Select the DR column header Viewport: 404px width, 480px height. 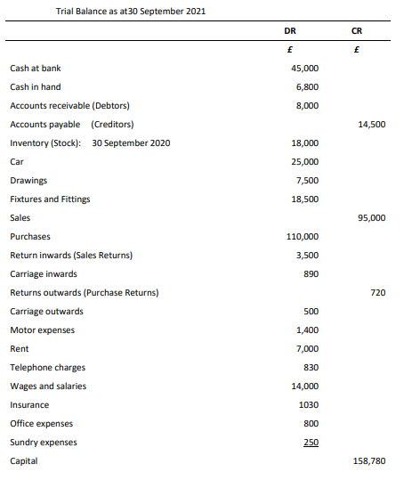tap(290, 31)
